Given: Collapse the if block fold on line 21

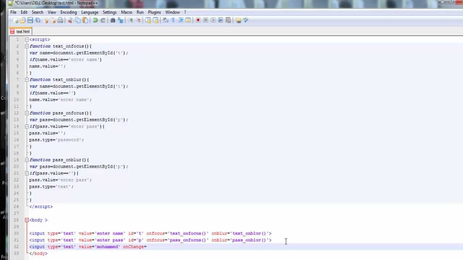Looking at the screenshot, I should click(x=27, y=173).
